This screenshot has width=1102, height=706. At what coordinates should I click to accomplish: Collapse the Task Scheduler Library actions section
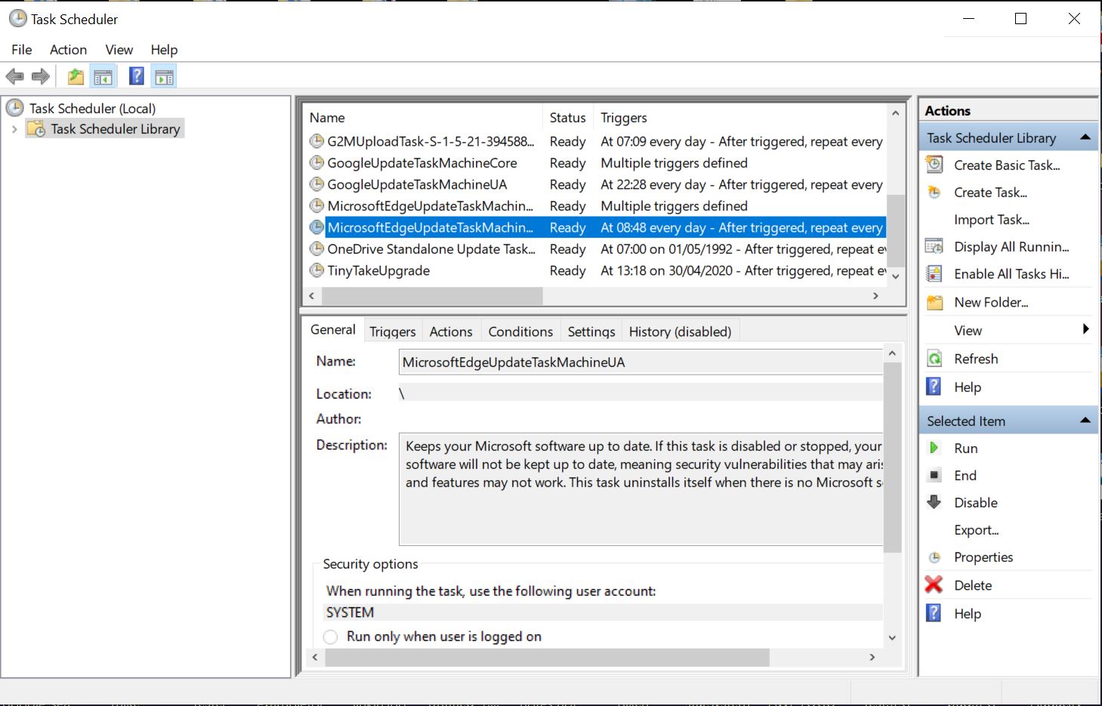click(x=1085, y=137)
